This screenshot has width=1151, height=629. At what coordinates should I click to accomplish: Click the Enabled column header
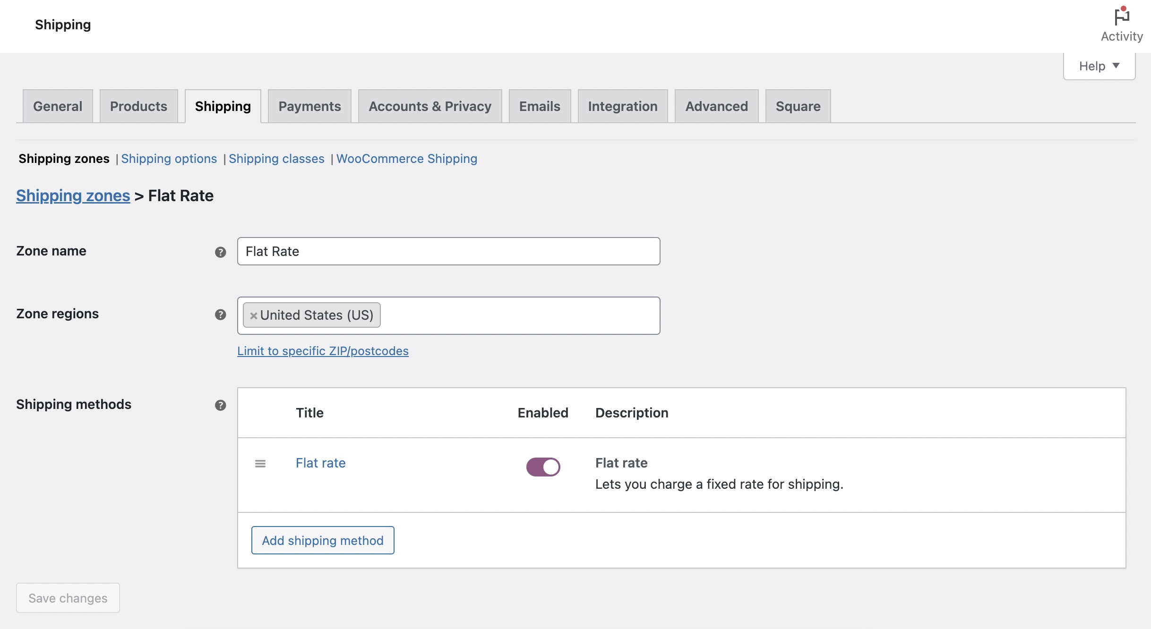tap(543, 413)
